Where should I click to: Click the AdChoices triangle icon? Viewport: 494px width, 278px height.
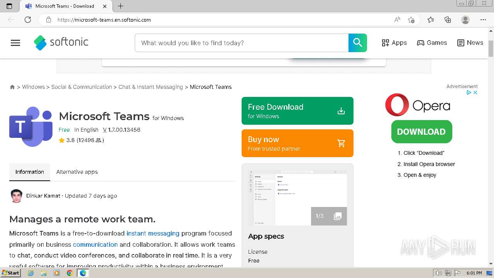pos(469,93)
